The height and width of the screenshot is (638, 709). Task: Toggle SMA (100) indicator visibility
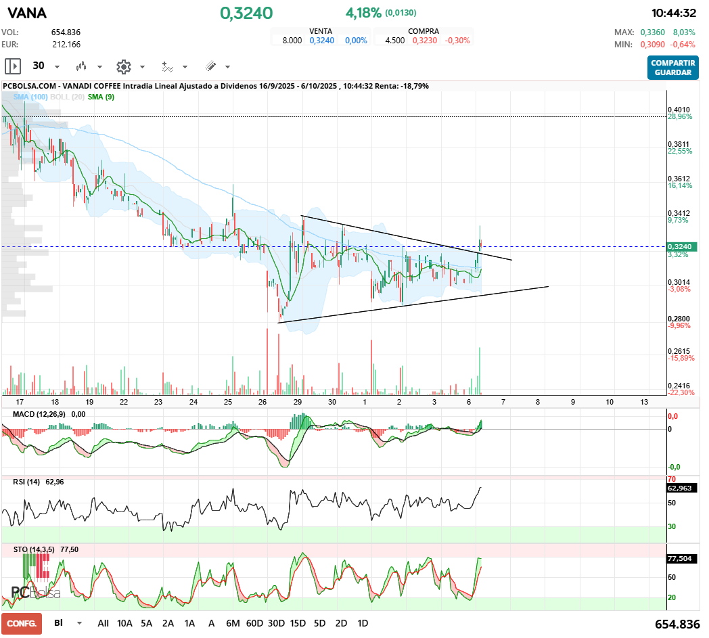click(30, 97)
